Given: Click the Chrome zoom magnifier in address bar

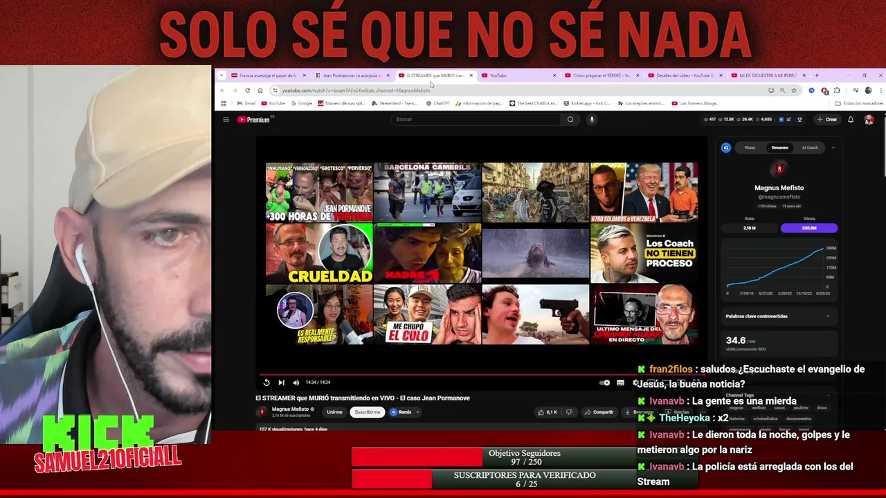Looking at the screenshot, I should [x=783, y=91].
